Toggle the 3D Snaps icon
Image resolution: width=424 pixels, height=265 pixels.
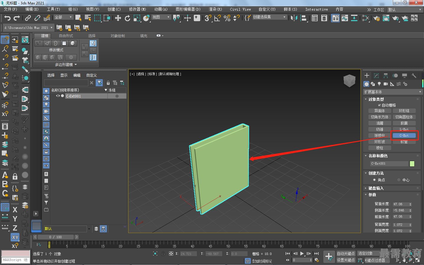pyautogui.click(x=208, y=18)
